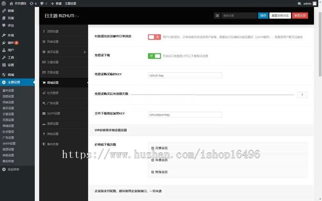
Task: Open the comments bubble in admin bar
Action: coord(43,3)
